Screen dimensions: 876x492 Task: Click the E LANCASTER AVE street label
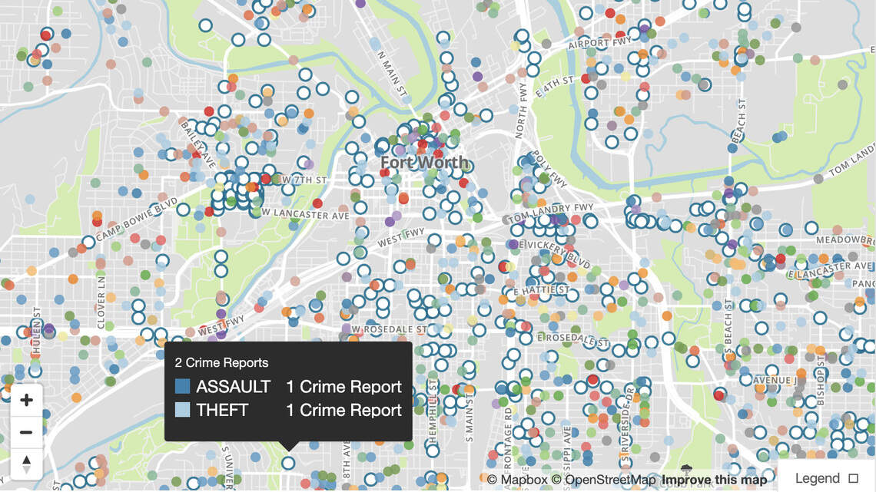[x=830, y=270]
